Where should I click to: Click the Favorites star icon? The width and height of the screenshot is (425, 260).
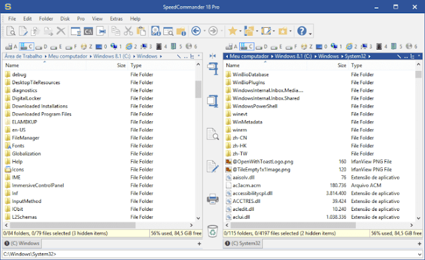click(232, 31)
